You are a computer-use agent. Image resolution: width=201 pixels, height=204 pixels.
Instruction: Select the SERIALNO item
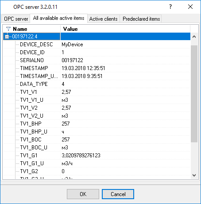[32, 60]
